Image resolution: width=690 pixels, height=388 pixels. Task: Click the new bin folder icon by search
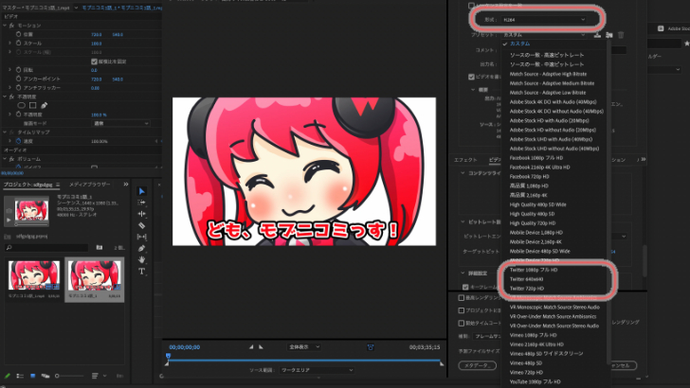pyautogui.click(x=100, y=248)
